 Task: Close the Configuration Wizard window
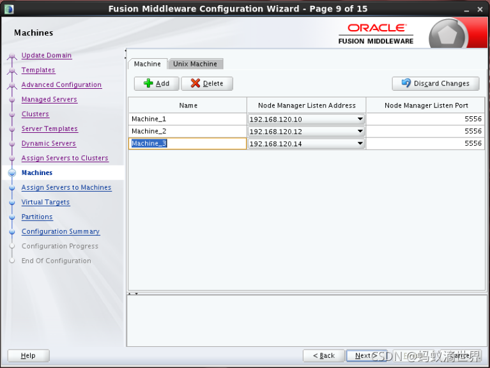tap(480, 10)
